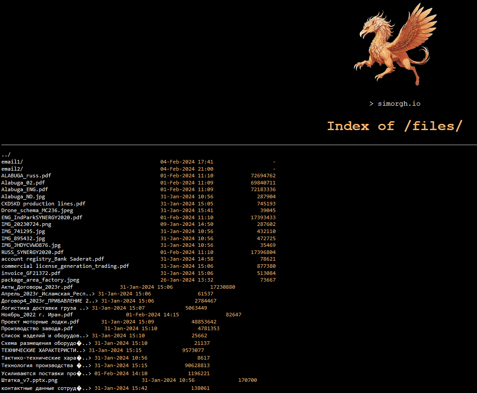
Task: Click timestamp 31-Jan-2024 14:58
Action: tap(187, 259)
